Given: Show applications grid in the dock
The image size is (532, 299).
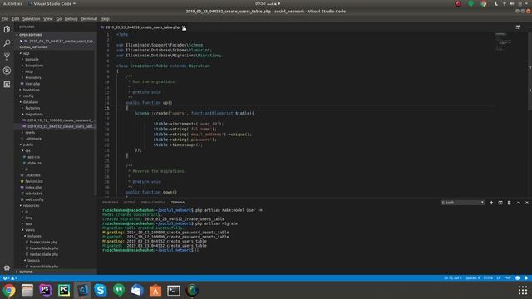Looking at the screenshot, I should point(523,290).
